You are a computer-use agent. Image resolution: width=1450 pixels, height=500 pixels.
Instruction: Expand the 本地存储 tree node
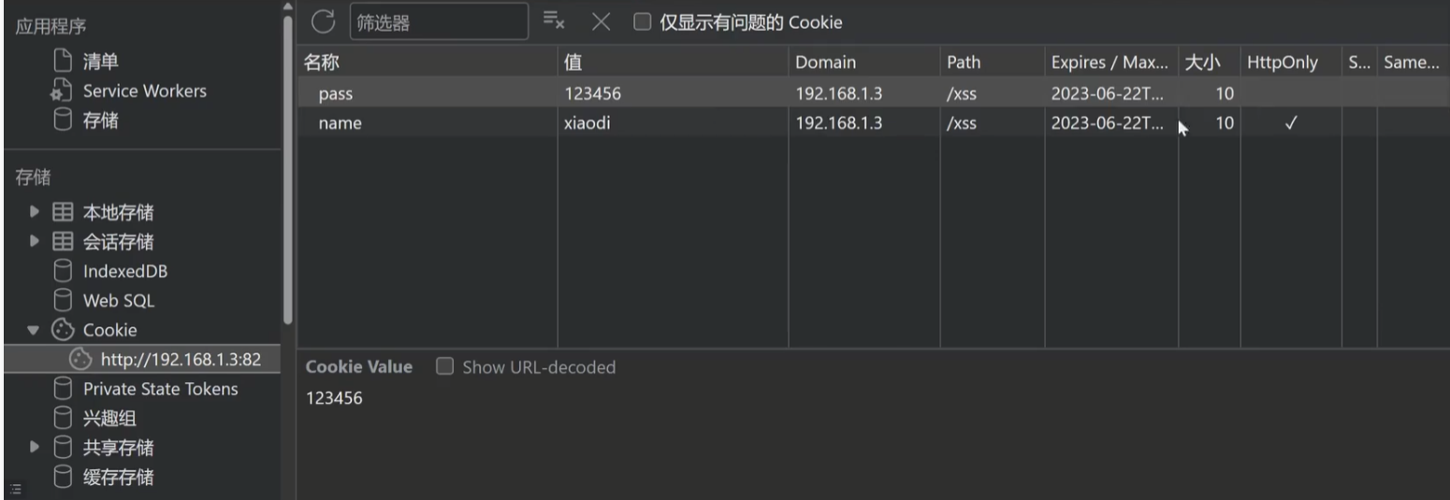coord(35,213)
